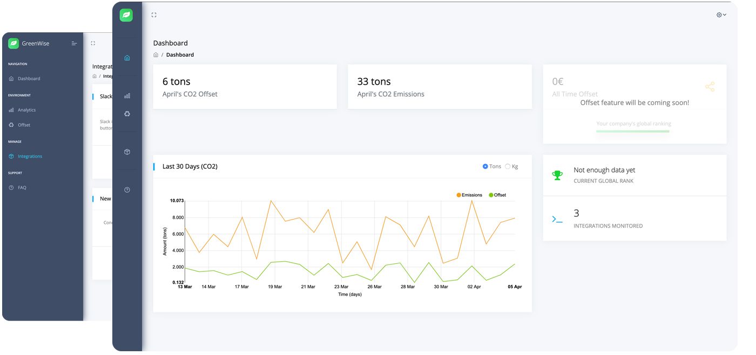The width and height of the screenshot is (756, 355).
Task: Open FAQ link in Support section
Action: click(x=22, y=188)
